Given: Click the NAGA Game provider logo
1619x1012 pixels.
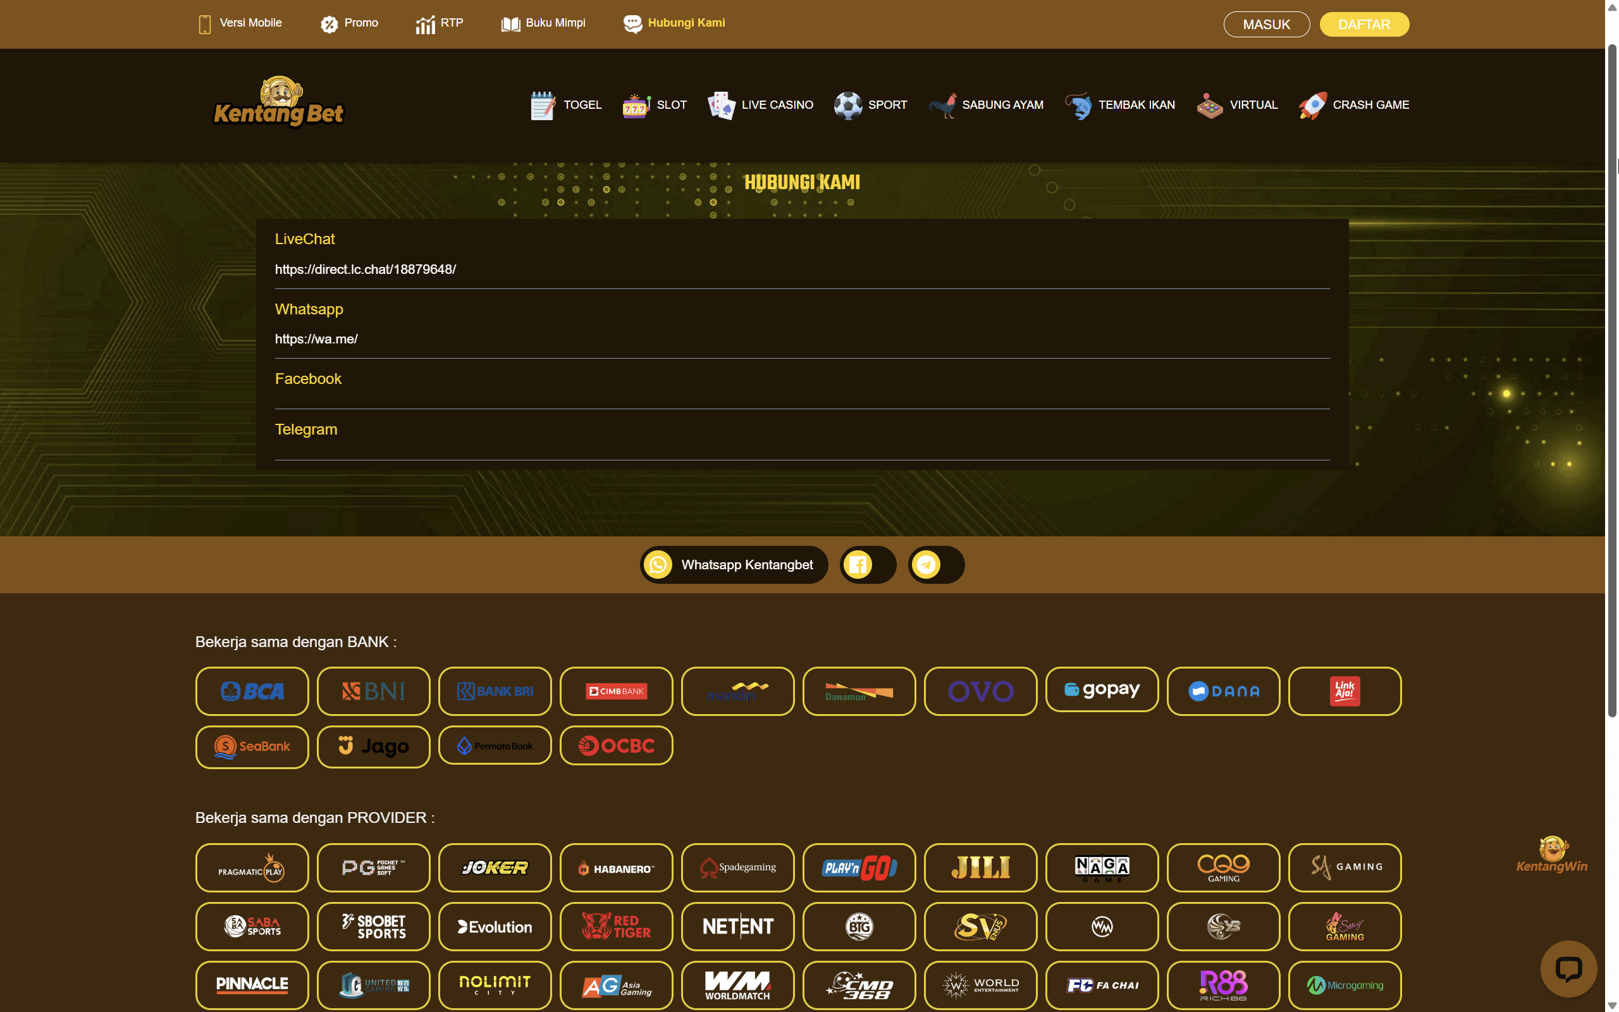Looking at the screenshot, I should tap(1102, 868).
